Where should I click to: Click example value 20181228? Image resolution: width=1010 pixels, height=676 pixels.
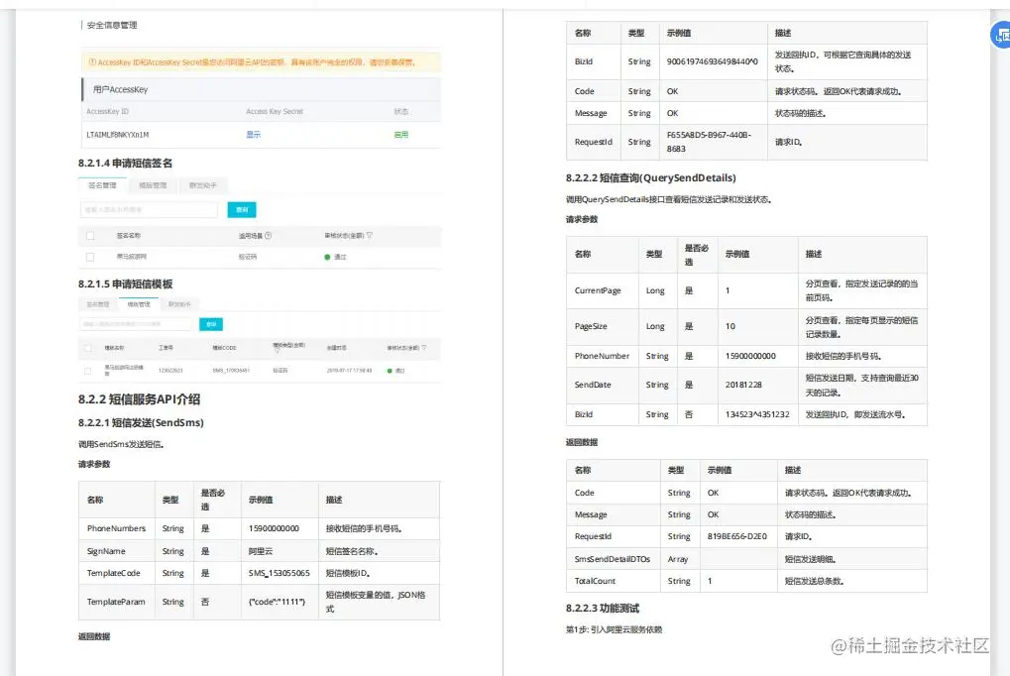click(x=743, y=385)
